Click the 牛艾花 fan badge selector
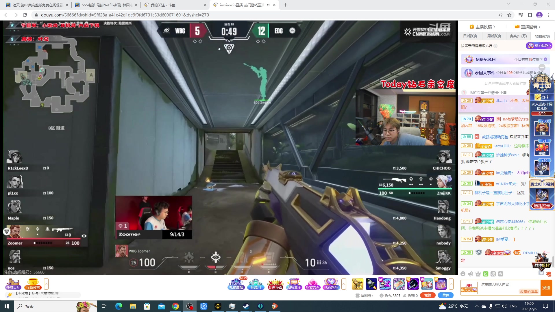Image resolution: width=555 pixels, height=312 pixels. coord(469,288)
